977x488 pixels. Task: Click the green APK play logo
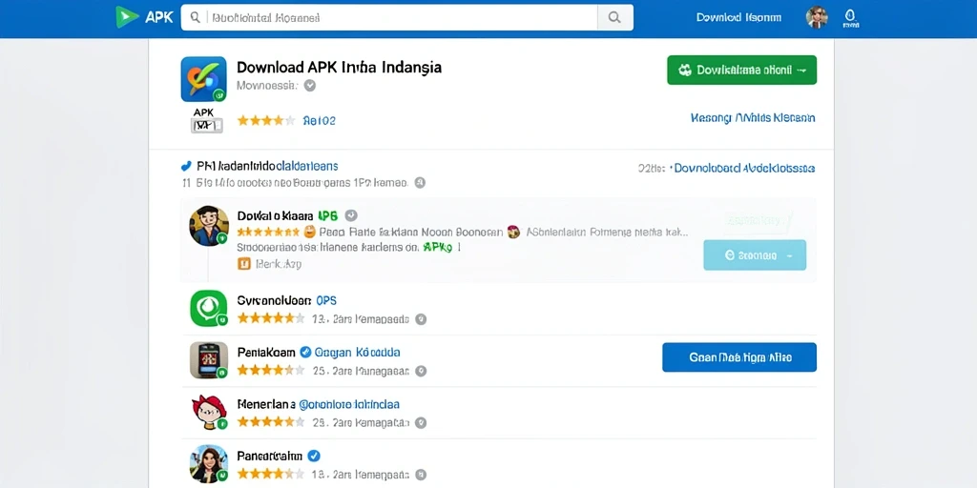coord(127,17)
